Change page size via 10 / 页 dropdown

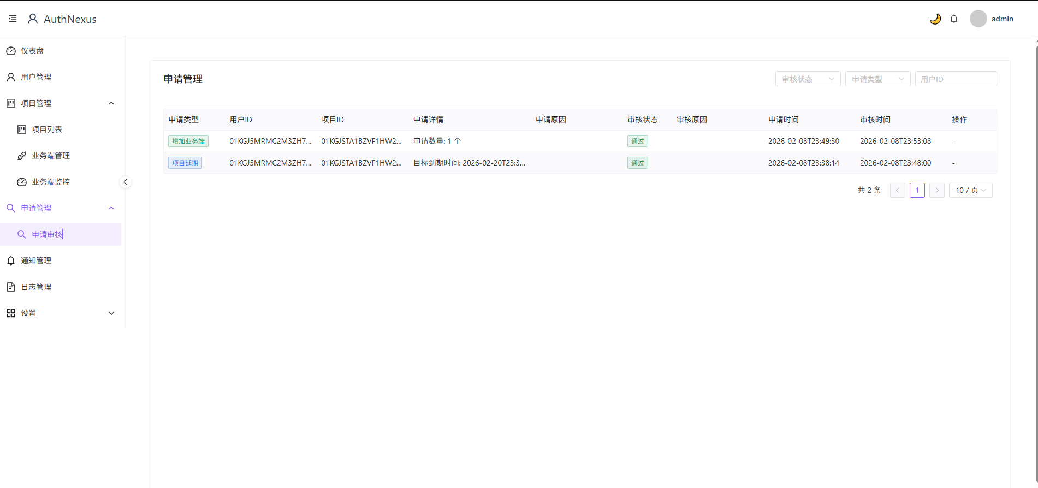970,190
